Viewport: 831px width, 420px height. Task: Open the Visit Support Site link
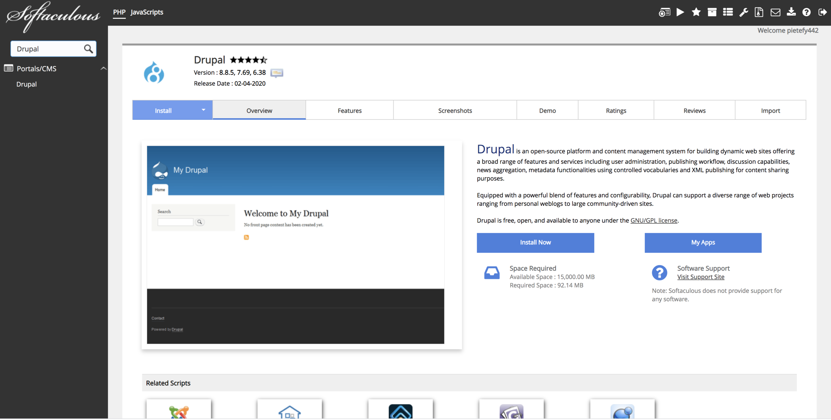click(x=700, y=277)
